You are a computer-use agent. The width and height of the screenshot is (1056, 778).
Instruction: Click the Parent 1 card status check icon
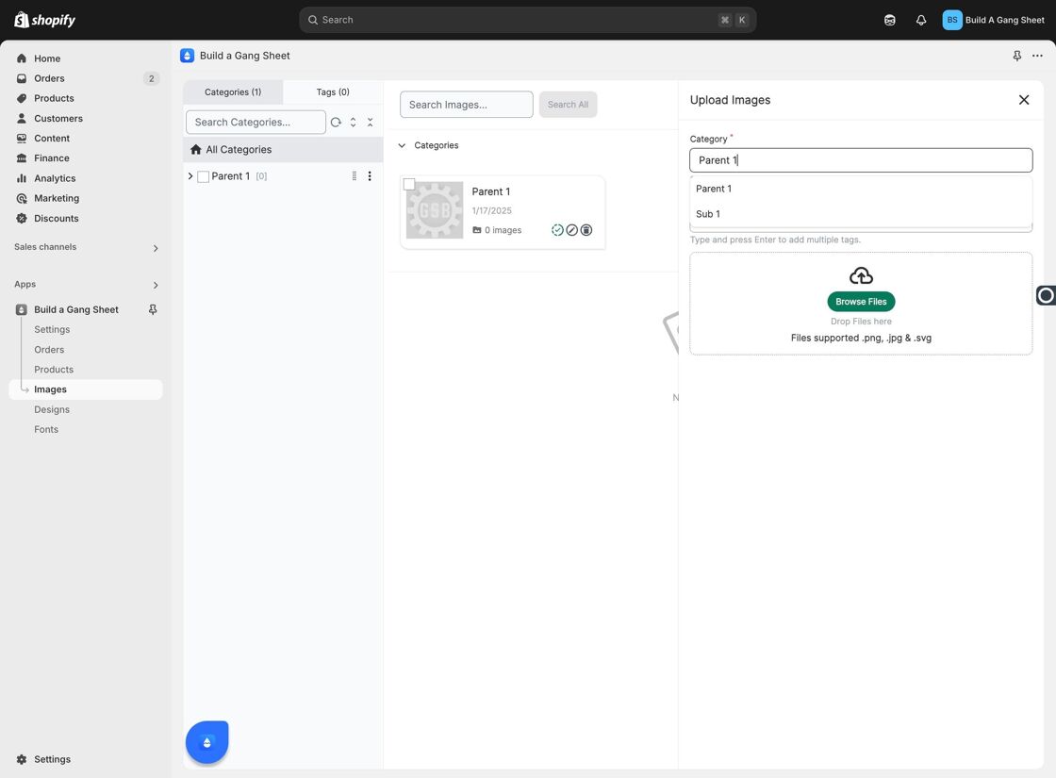pyautogui.click(x=557, y=230)
